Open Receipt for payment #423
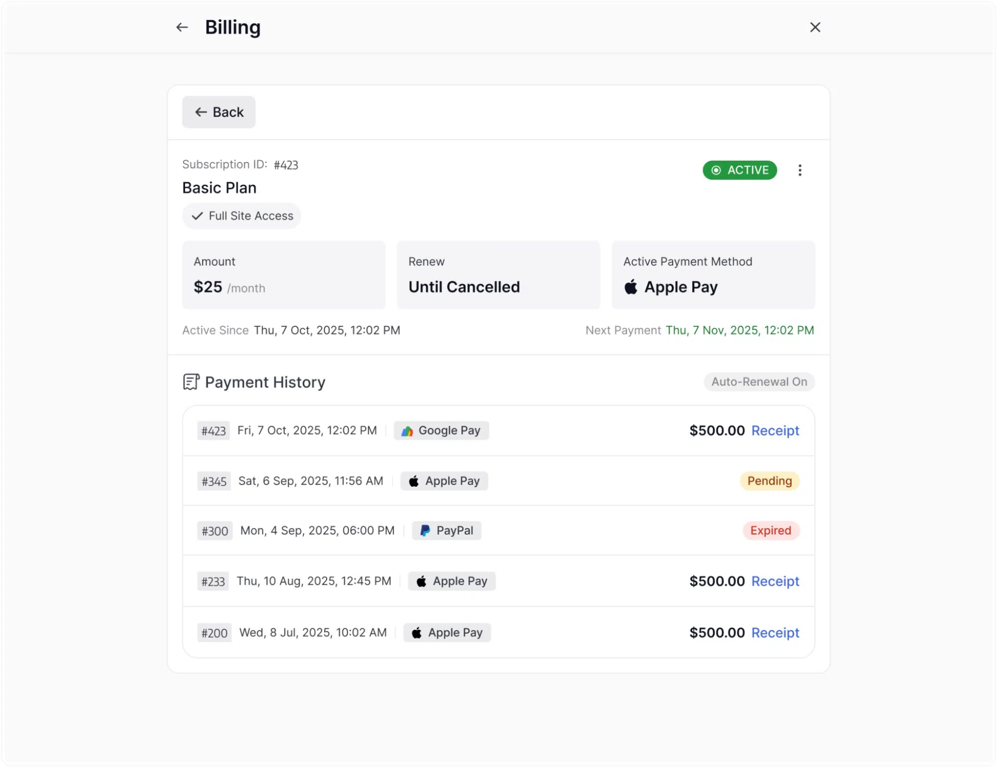 pyautogui.click(x=775, y=431)
